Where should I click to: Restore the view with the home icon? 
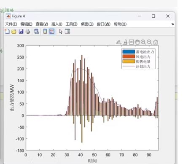tap(156, 42)
